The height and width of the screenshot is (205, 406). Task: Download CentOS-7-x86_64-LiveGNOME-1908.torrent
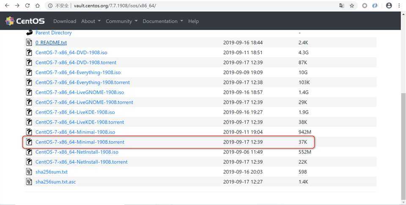[84, 102]
